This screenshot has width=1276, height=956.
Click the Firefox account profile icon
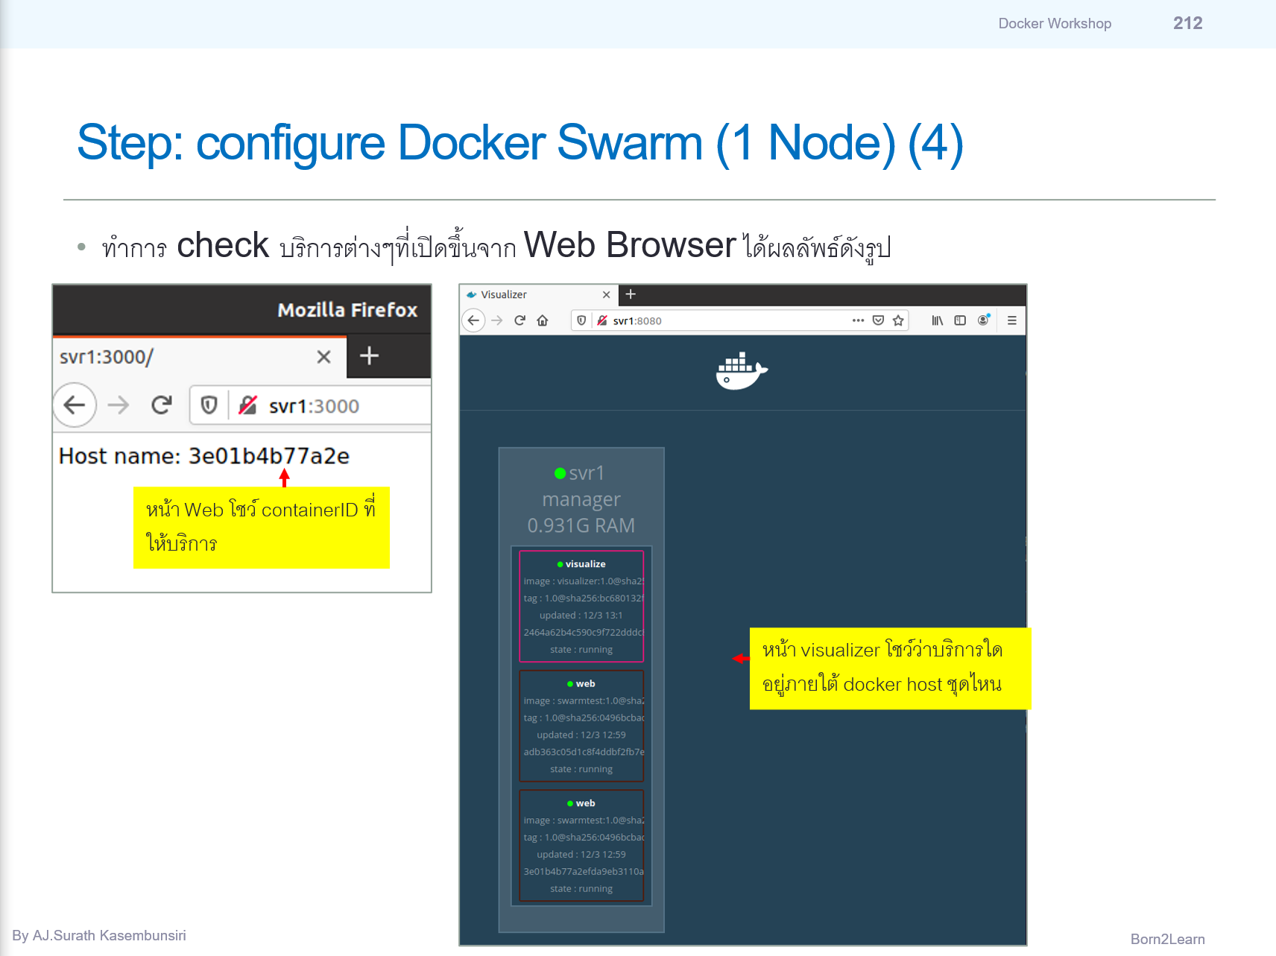tap(983, 320)
